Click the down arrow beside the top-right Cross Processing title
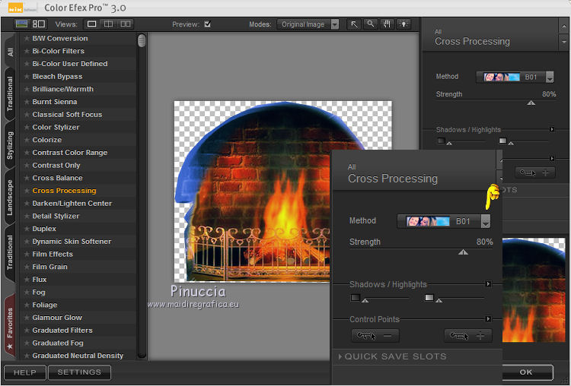 563,43
